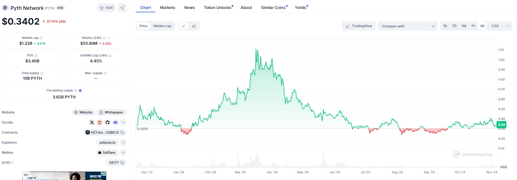Viewport: 517px width, 180px height.
Task: Open the News tab
Action: 189,8
